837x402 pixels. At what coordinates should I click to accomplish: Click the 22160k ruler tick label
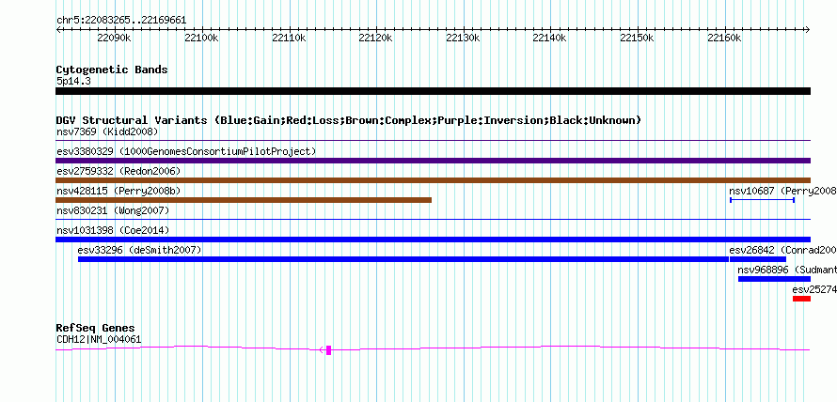click(x=723, y=39)
